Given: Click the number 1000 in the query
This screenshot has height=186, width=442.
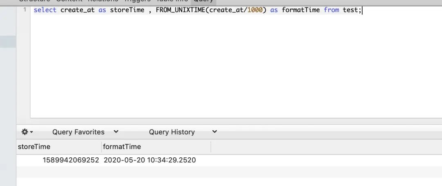Looking at the screenshot, I should coord(255,10).
